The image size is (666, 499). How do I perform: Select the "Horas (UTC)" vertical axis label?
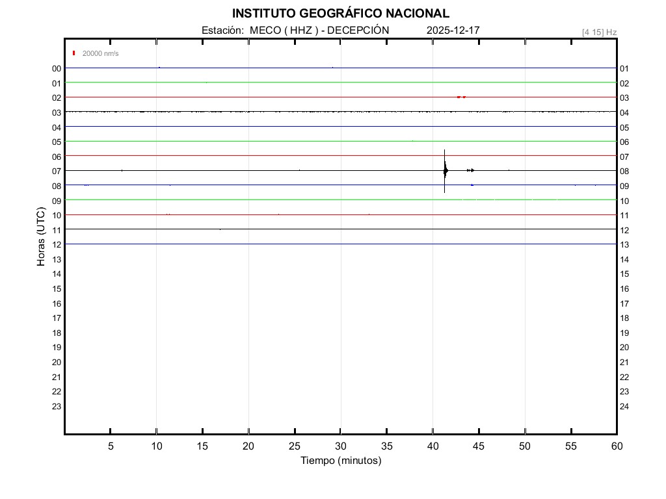[41, 237]
